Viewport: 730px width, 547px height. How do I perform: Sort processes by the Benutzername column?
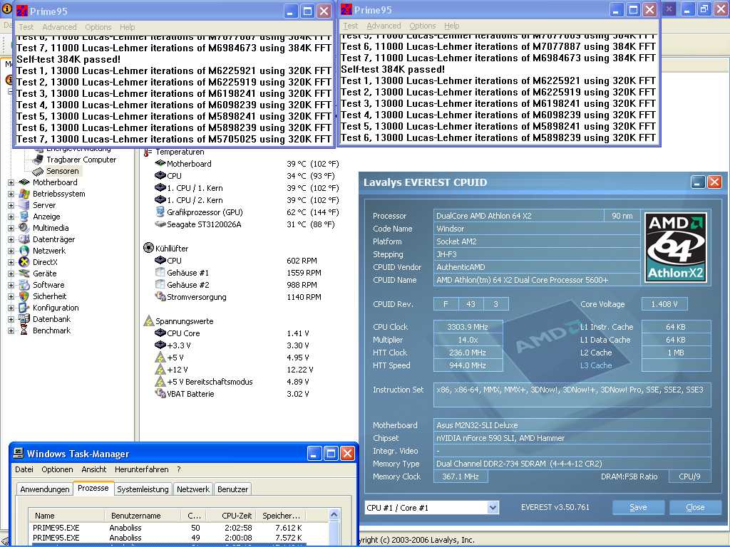point(143,516)
